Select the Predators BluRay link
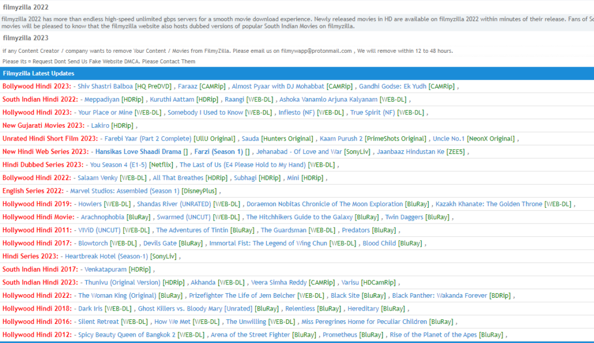 356,230
